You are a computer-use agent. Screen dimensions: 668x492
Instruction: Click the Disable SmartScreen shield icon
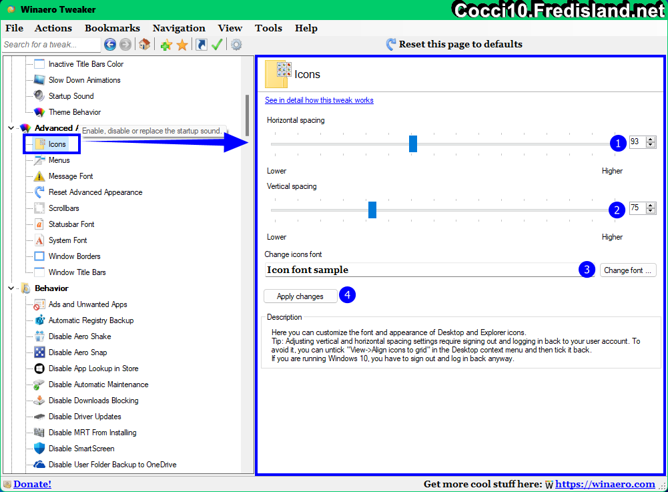39,448
